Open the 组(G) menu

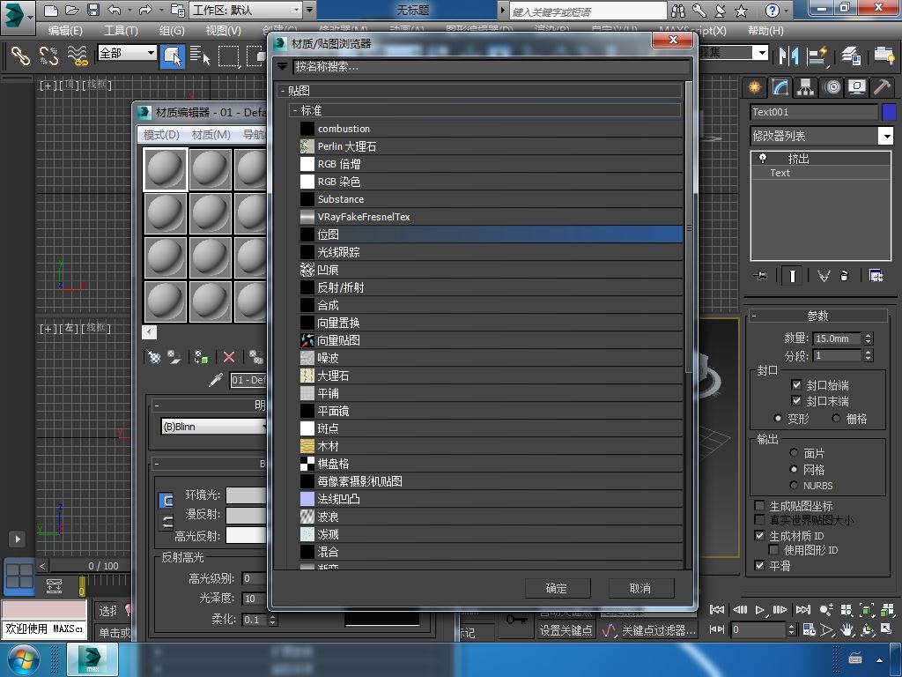click(x=172, y=31)
